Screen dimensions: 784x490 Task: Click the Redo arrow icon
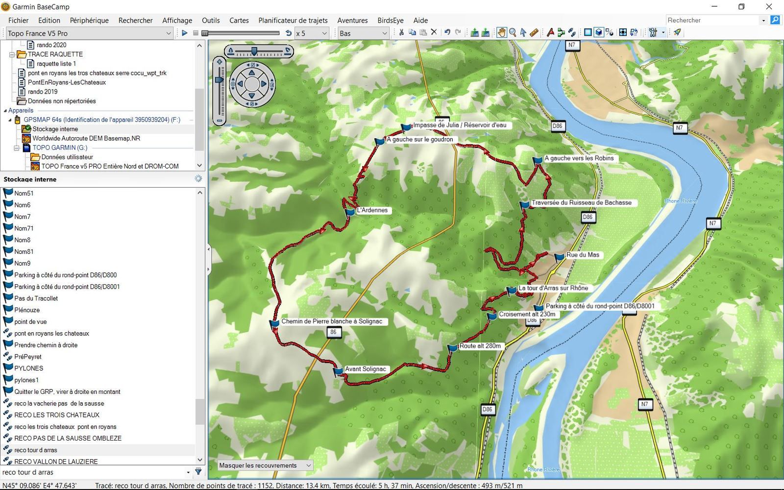point(458,33)
